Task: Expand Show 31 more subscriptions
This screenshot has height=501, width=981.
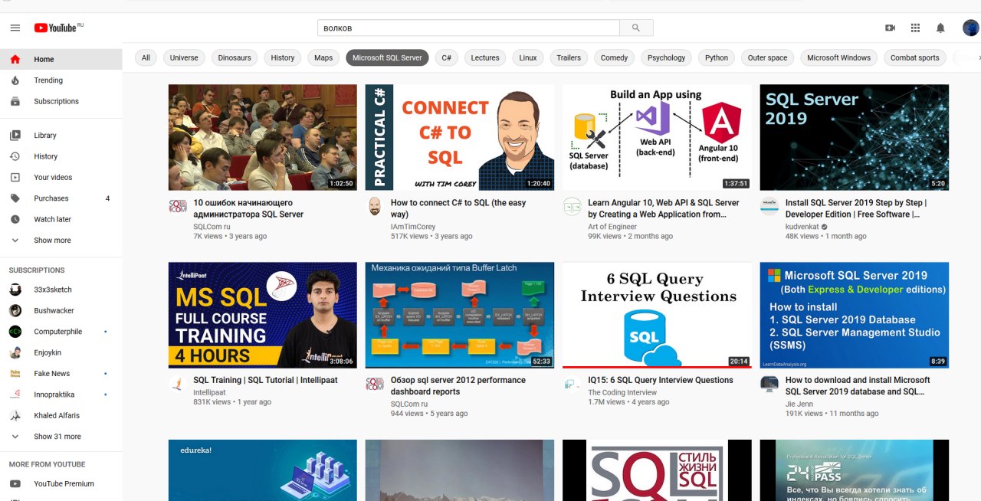Action: (x=61, y=437)
